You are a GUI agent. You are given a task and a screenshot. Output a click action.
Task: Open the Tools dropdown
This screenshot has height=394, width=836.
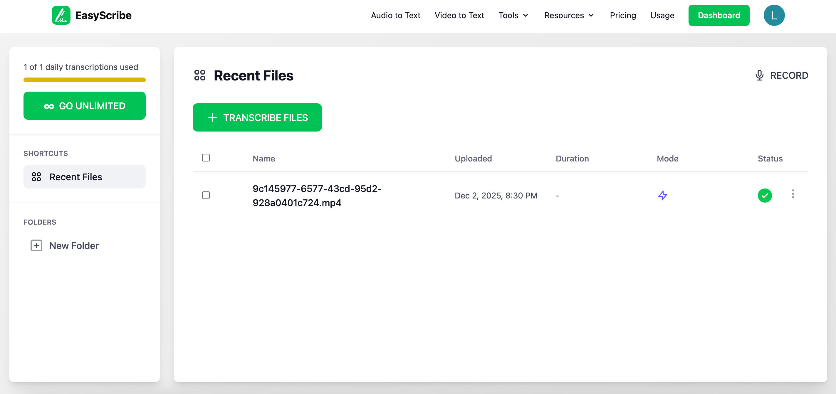coord(513,15)
